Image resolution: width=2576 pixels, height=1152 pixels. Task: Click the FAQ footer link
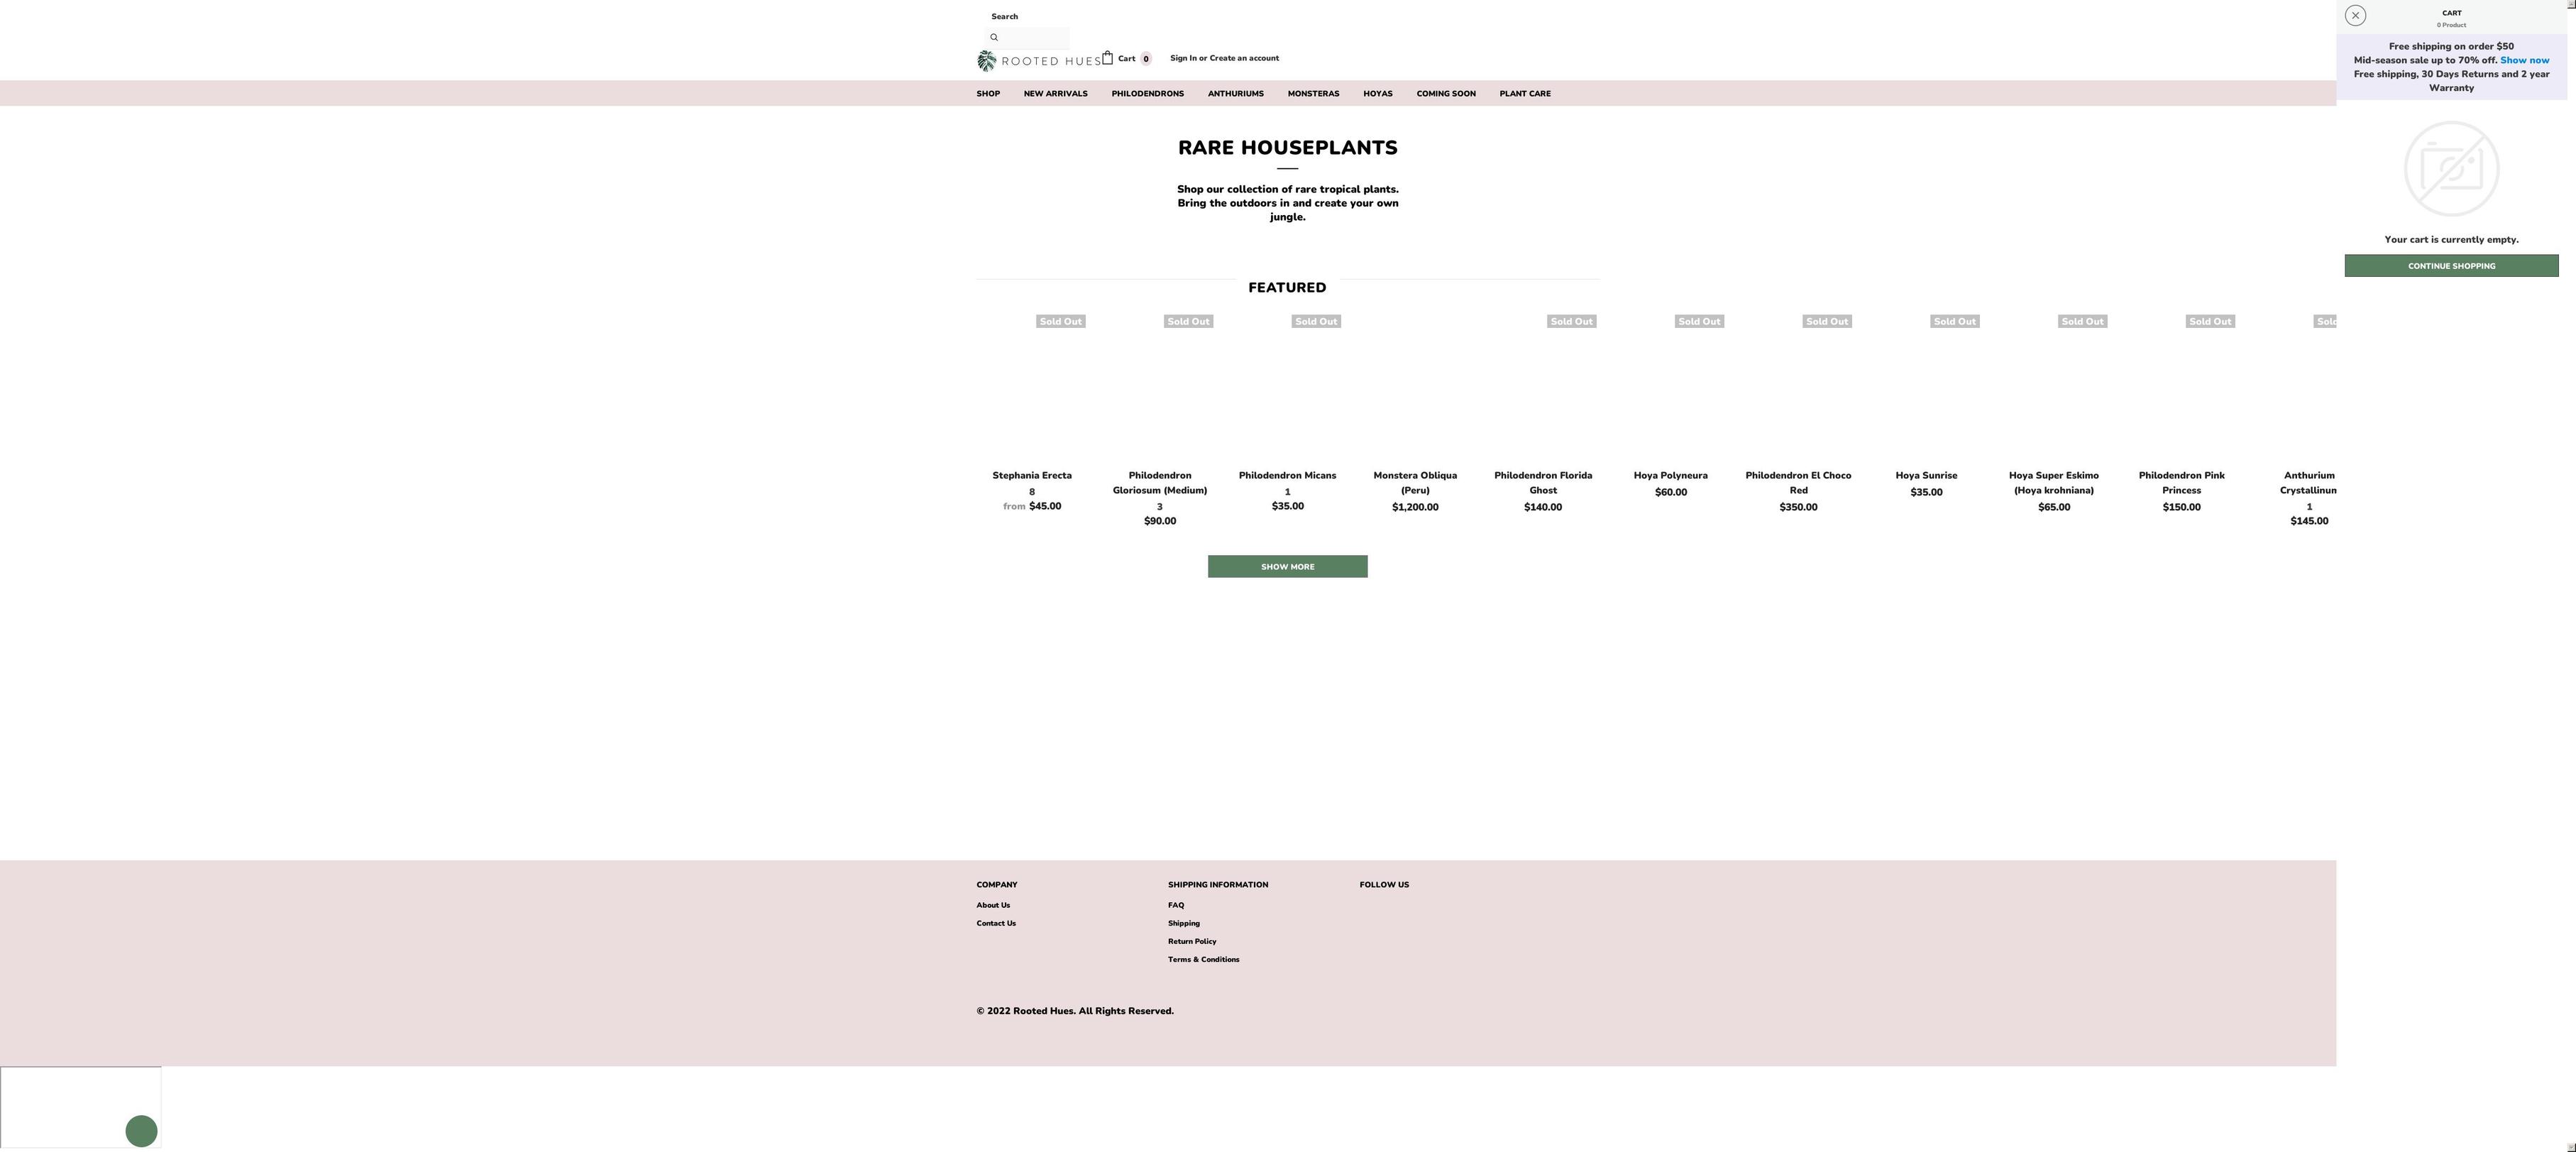tap(1176, 905)
